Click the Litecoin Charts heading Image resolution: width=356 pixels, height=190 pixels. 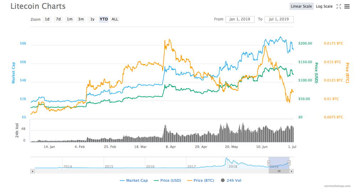pyautogui.click(x=38, y=6)
